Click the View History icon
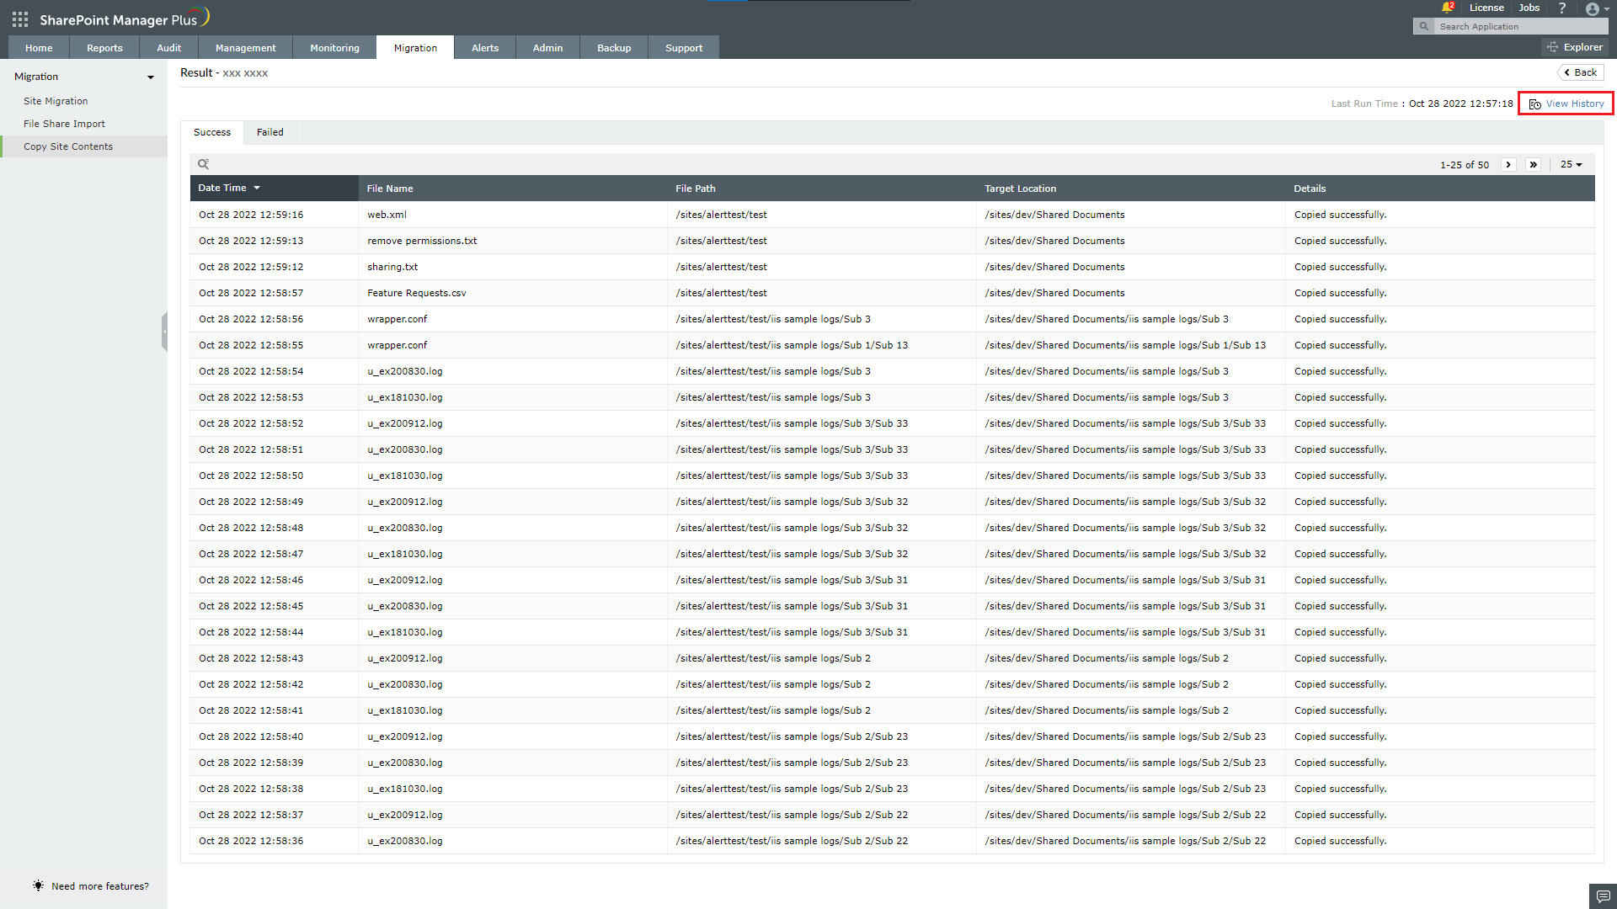1617x909 pixels. (x=1534, y=104)
